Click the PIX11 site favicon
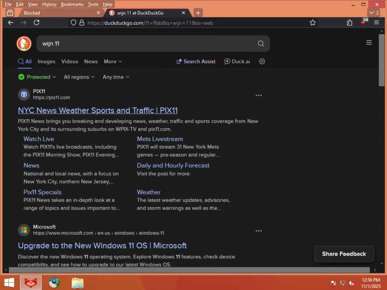The width and height of the screenshot is (387, 290). tap(24, 94)
